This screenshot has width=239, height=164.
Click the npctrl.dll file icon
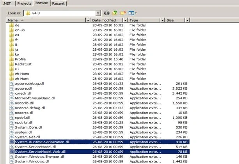pyautogui.click(x=12, y=118)
